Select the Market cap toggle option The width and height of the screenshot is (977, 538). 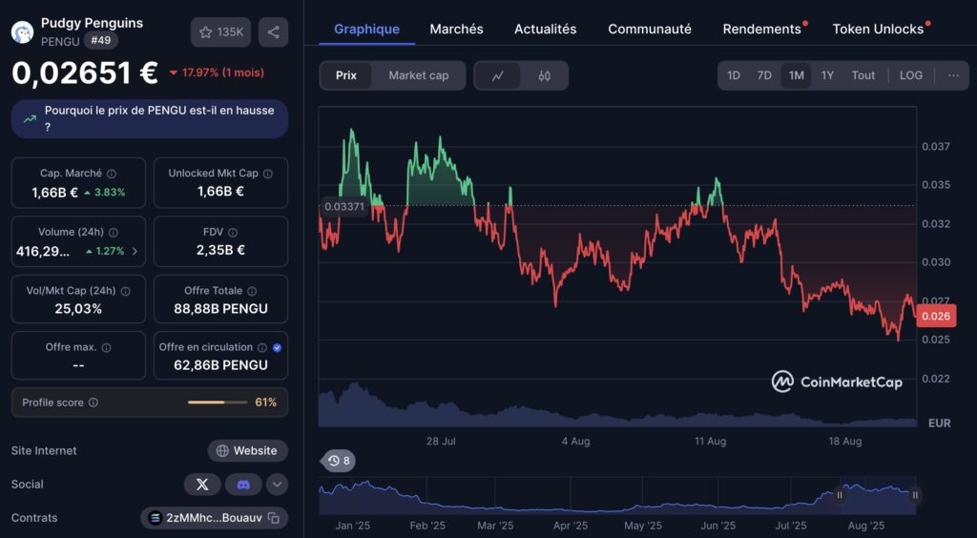pyautogui.click(x=418, y=75)
